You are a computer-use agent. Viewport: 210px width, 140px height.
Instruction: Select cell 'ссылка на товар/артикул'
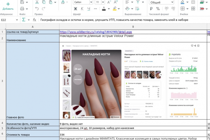pos(33,32)
